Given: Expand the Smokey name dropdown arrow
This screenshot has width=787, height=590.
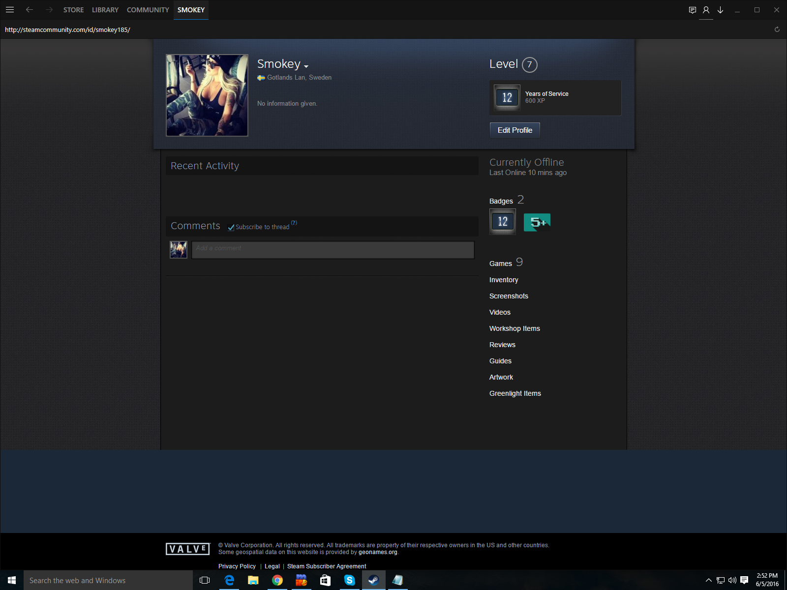Looking at the screenshot, I should click(x=306, y=66).
